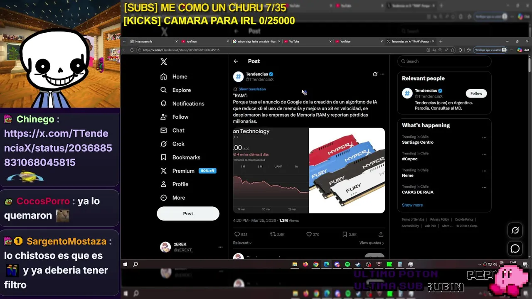
Task: Open Bookmarks in the sidebar
Action: click(x=180, y=157)
